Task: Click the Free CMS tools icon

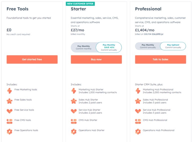Action: click(x=9, y=122)
